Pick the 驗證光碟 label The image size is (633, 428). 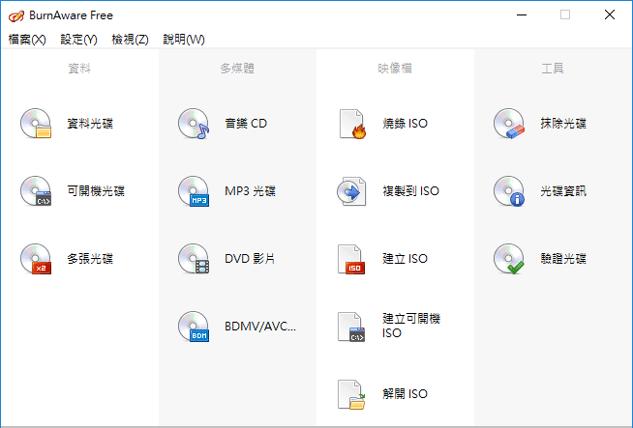(x=563, y=259)
